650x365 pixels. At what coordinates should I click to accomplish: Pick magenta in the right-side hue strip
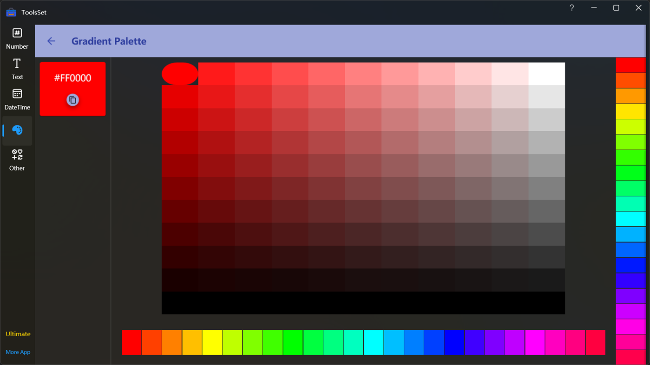tap(630, 327)
